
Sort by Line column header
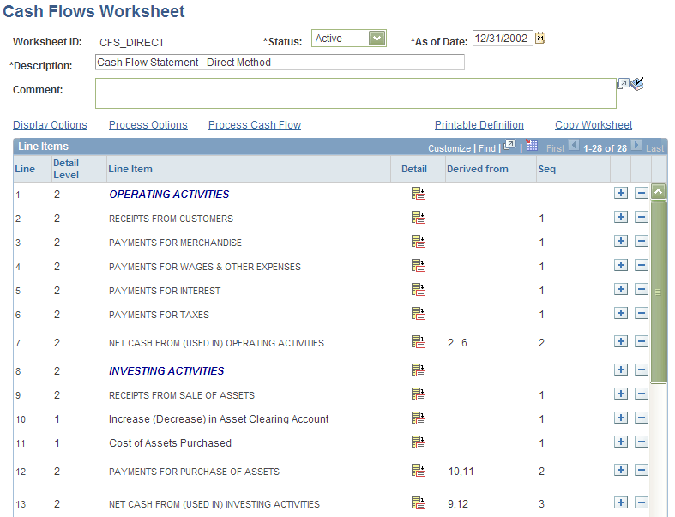(x=25, y=169)
